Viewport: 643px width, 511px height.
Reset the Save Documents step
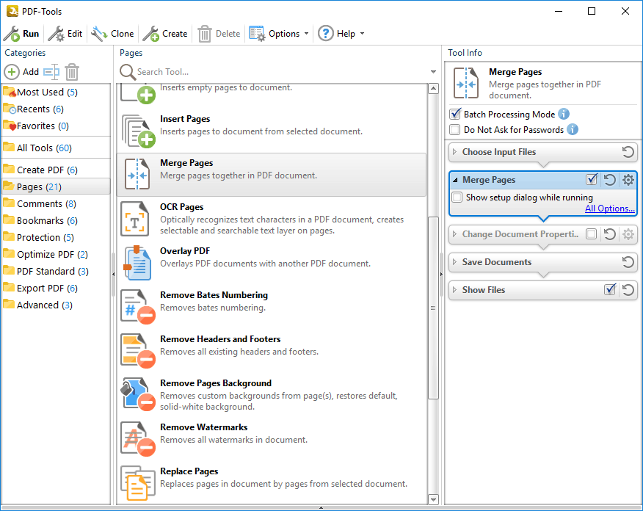click(628, 262)
